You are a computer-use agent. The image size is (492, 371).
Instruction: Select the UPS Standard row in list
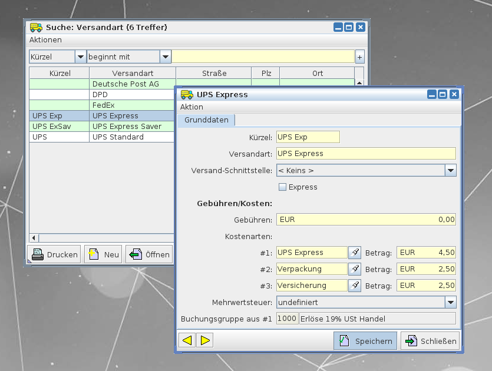tap(118, 137)
